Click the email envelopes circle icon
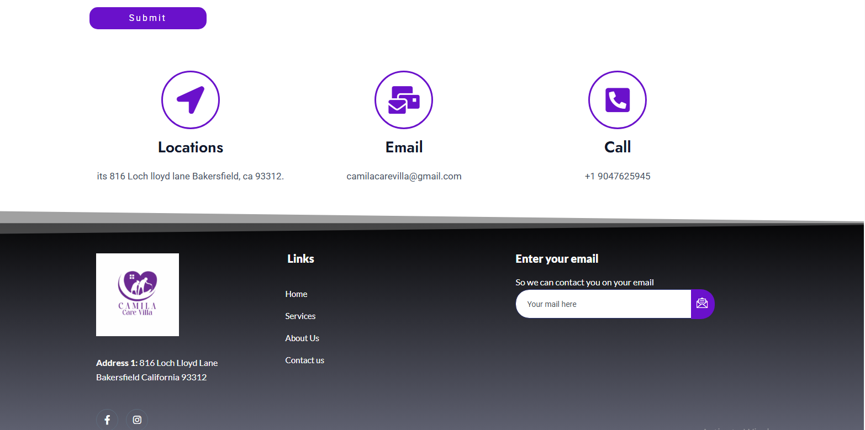 pos(404,100)
